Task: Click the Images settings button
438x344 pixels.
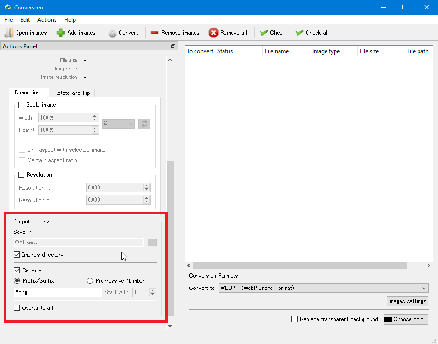Action: [x=407, y=301]
